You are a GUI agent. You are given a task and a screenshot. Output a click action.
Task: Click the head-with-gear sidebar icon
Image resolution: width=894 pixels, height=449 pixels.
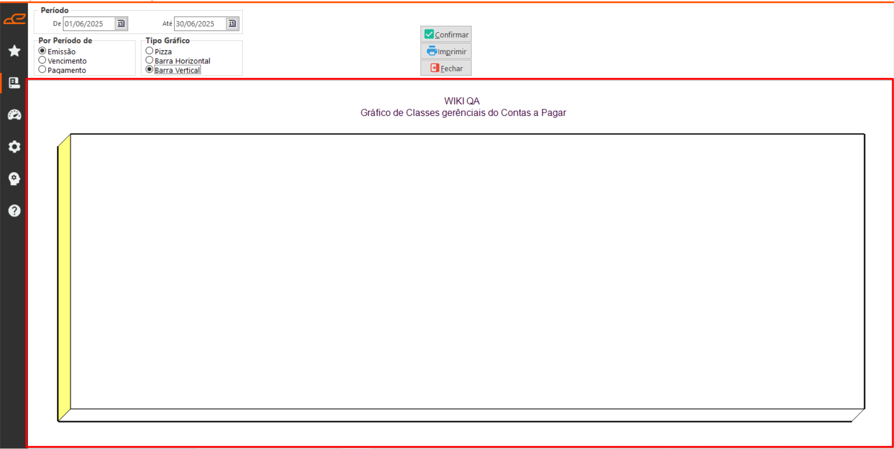(14, 179)
